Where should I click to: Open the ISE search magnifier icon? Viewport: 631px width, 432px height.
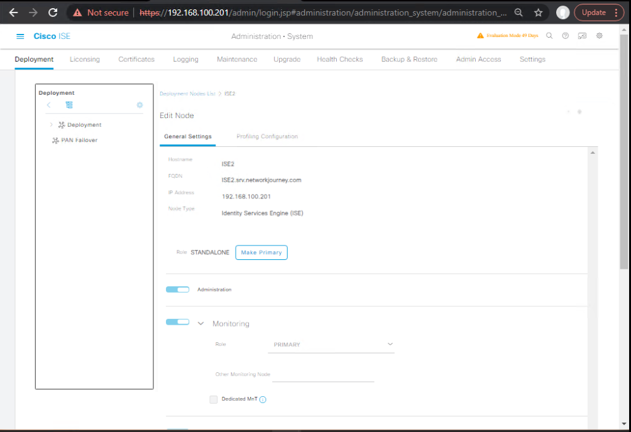[x=549, y=36]
